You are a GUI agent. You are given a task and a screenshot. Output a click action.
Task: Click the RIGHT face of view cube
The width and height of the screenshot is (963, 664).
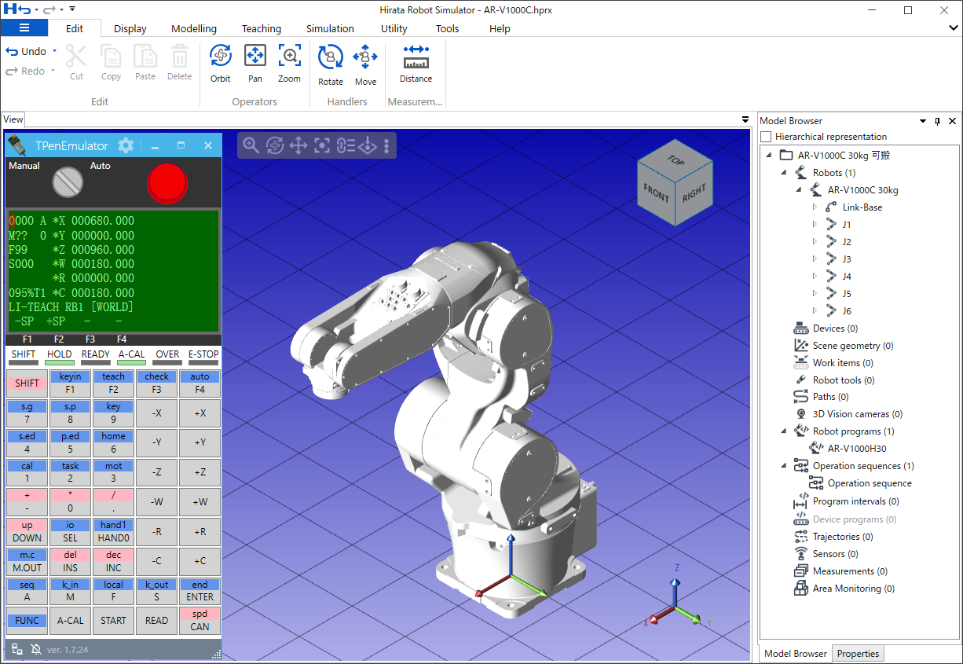tap(694, 193)
